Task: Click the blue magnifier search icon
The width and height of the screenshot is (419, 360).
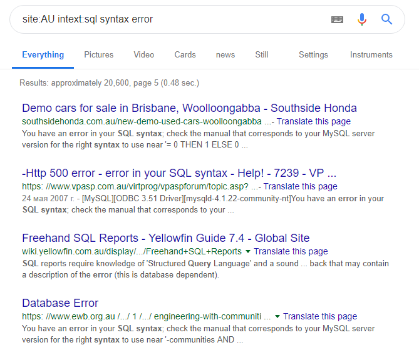Action: pos(386,19)
